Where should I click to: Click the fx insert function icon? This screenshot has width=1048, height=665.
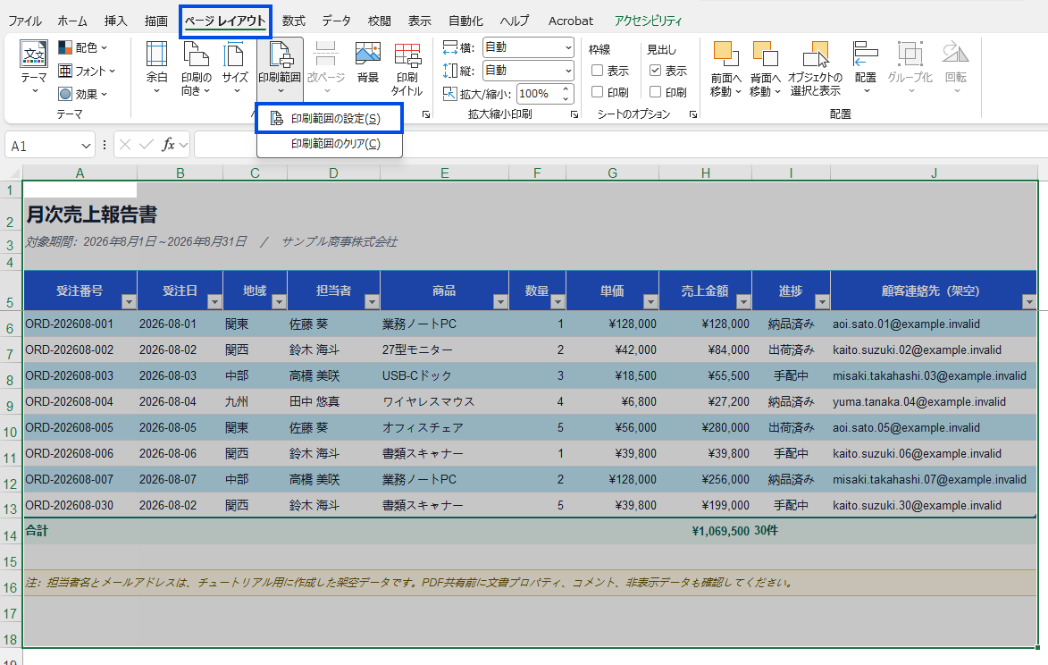pyautogui.click(x=169, y=145)
